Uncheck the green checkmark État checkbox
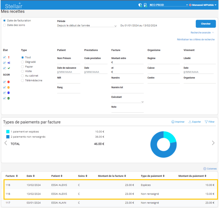Image resolution: width=219 pixels, height=208 pixels. (4, 68)
